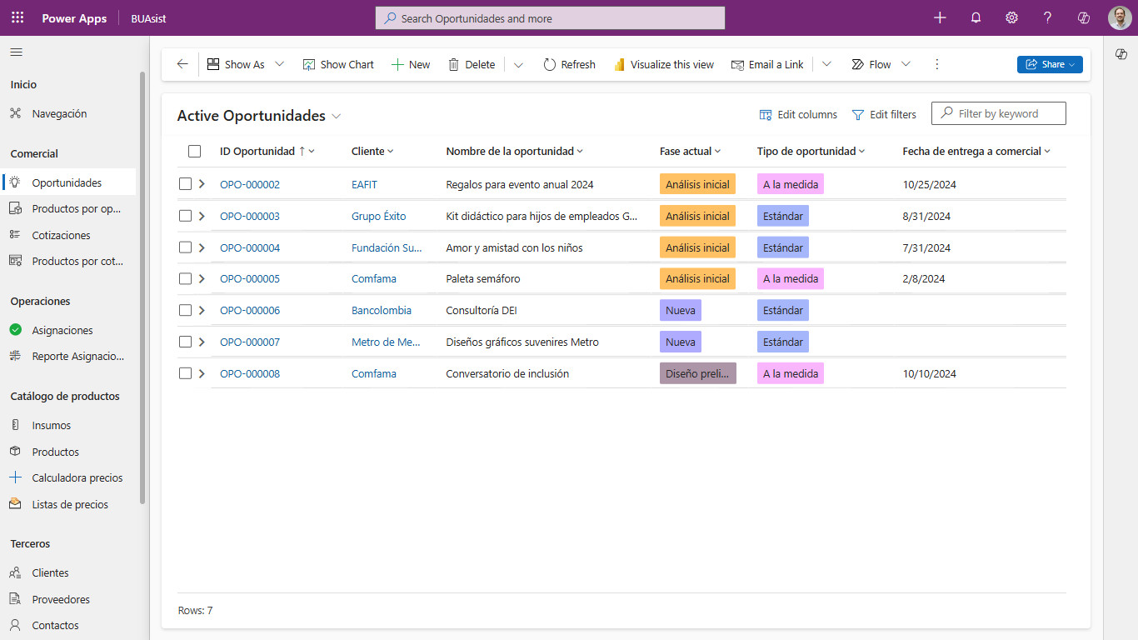Click the Filter by keyword field
This screenshot has width=1138, height=640.
998,113
